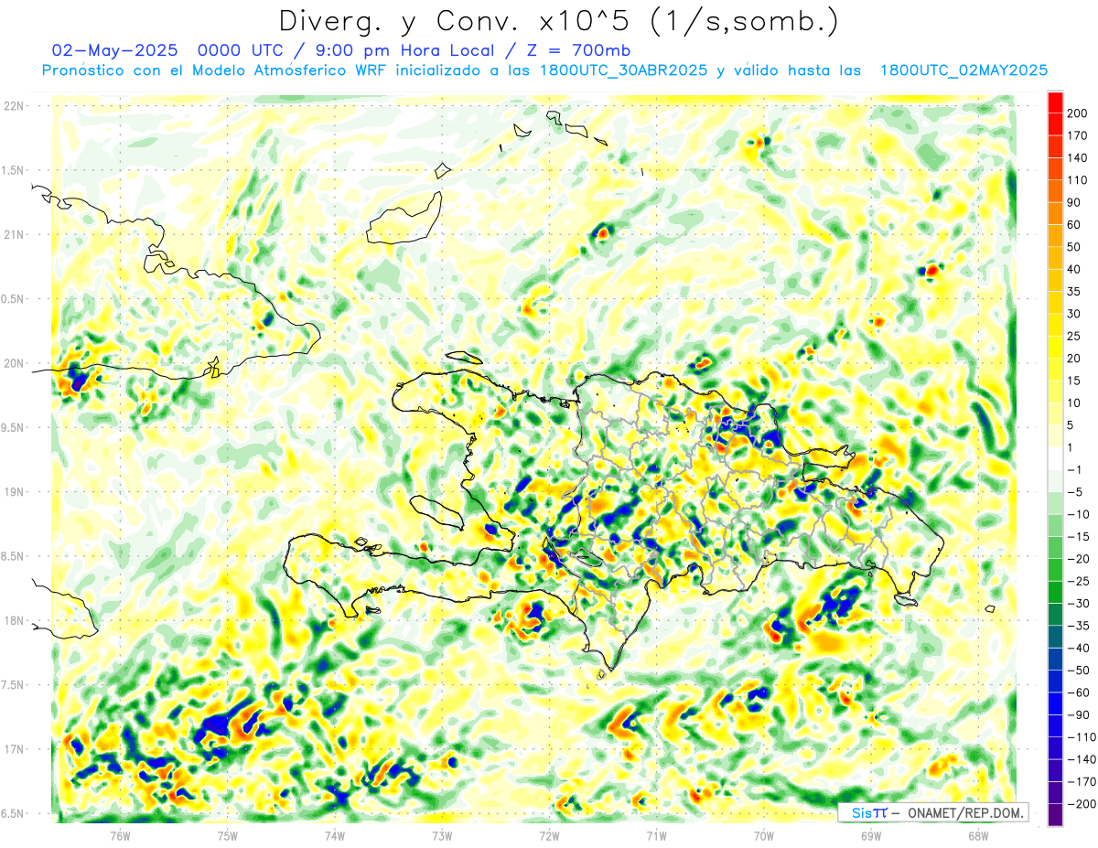Click the '76W' longitude axis label
The height and width of the screenshot is (848, 1098).
120,835
